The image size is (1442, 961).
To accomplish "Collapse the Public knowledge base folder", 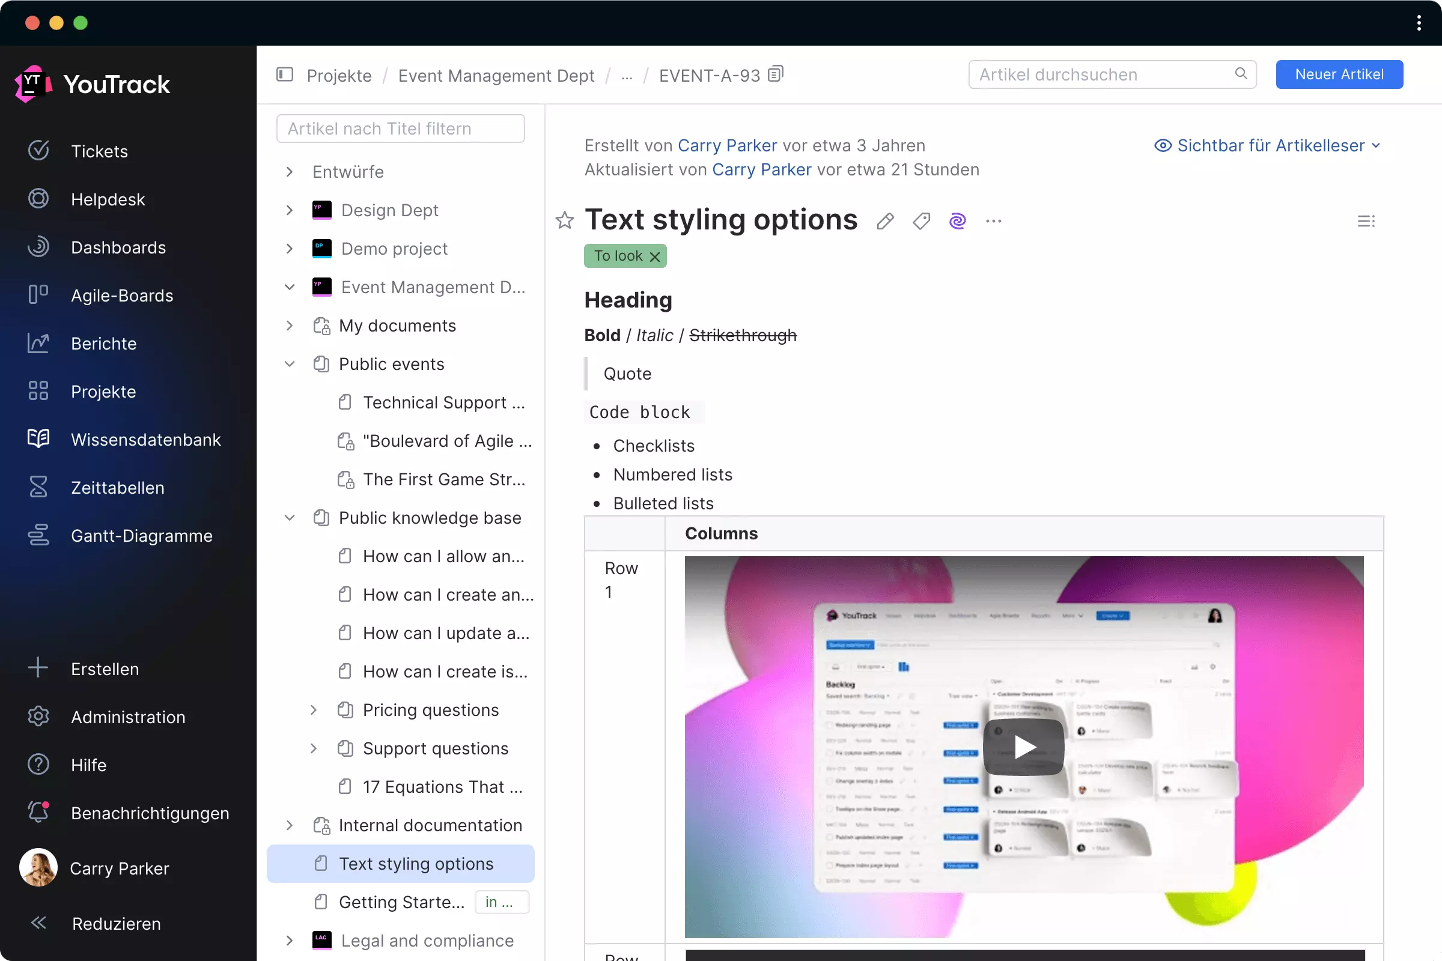I will click(290, 518).
